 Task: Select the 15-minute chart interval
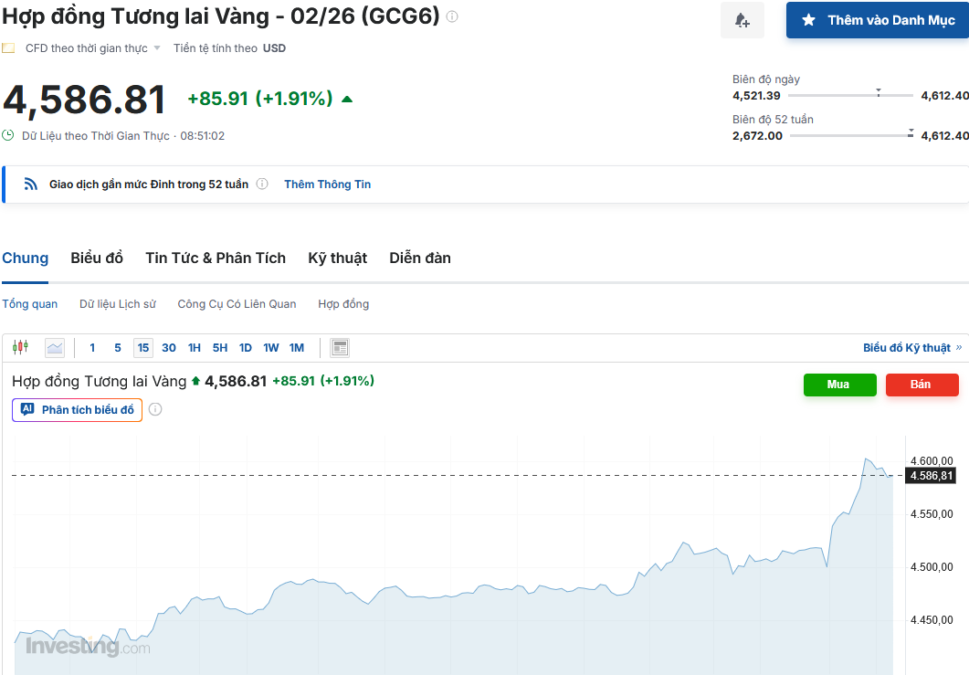[143, 347]
